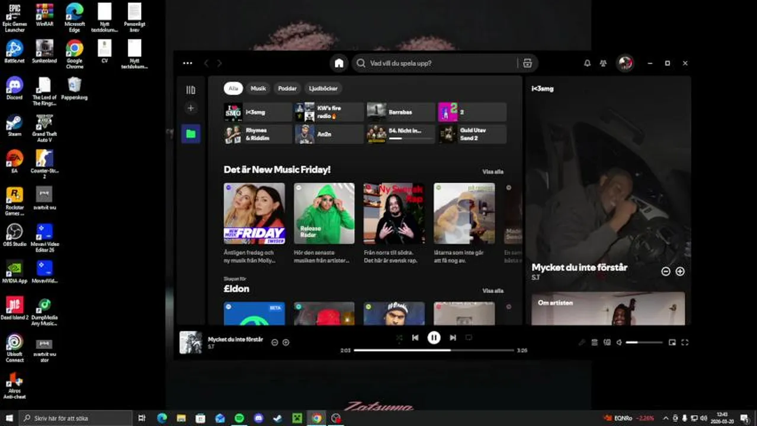Toggle shuffle in the player bar
Viewport: 757px width, 426px height.
(x=399, y=337)
